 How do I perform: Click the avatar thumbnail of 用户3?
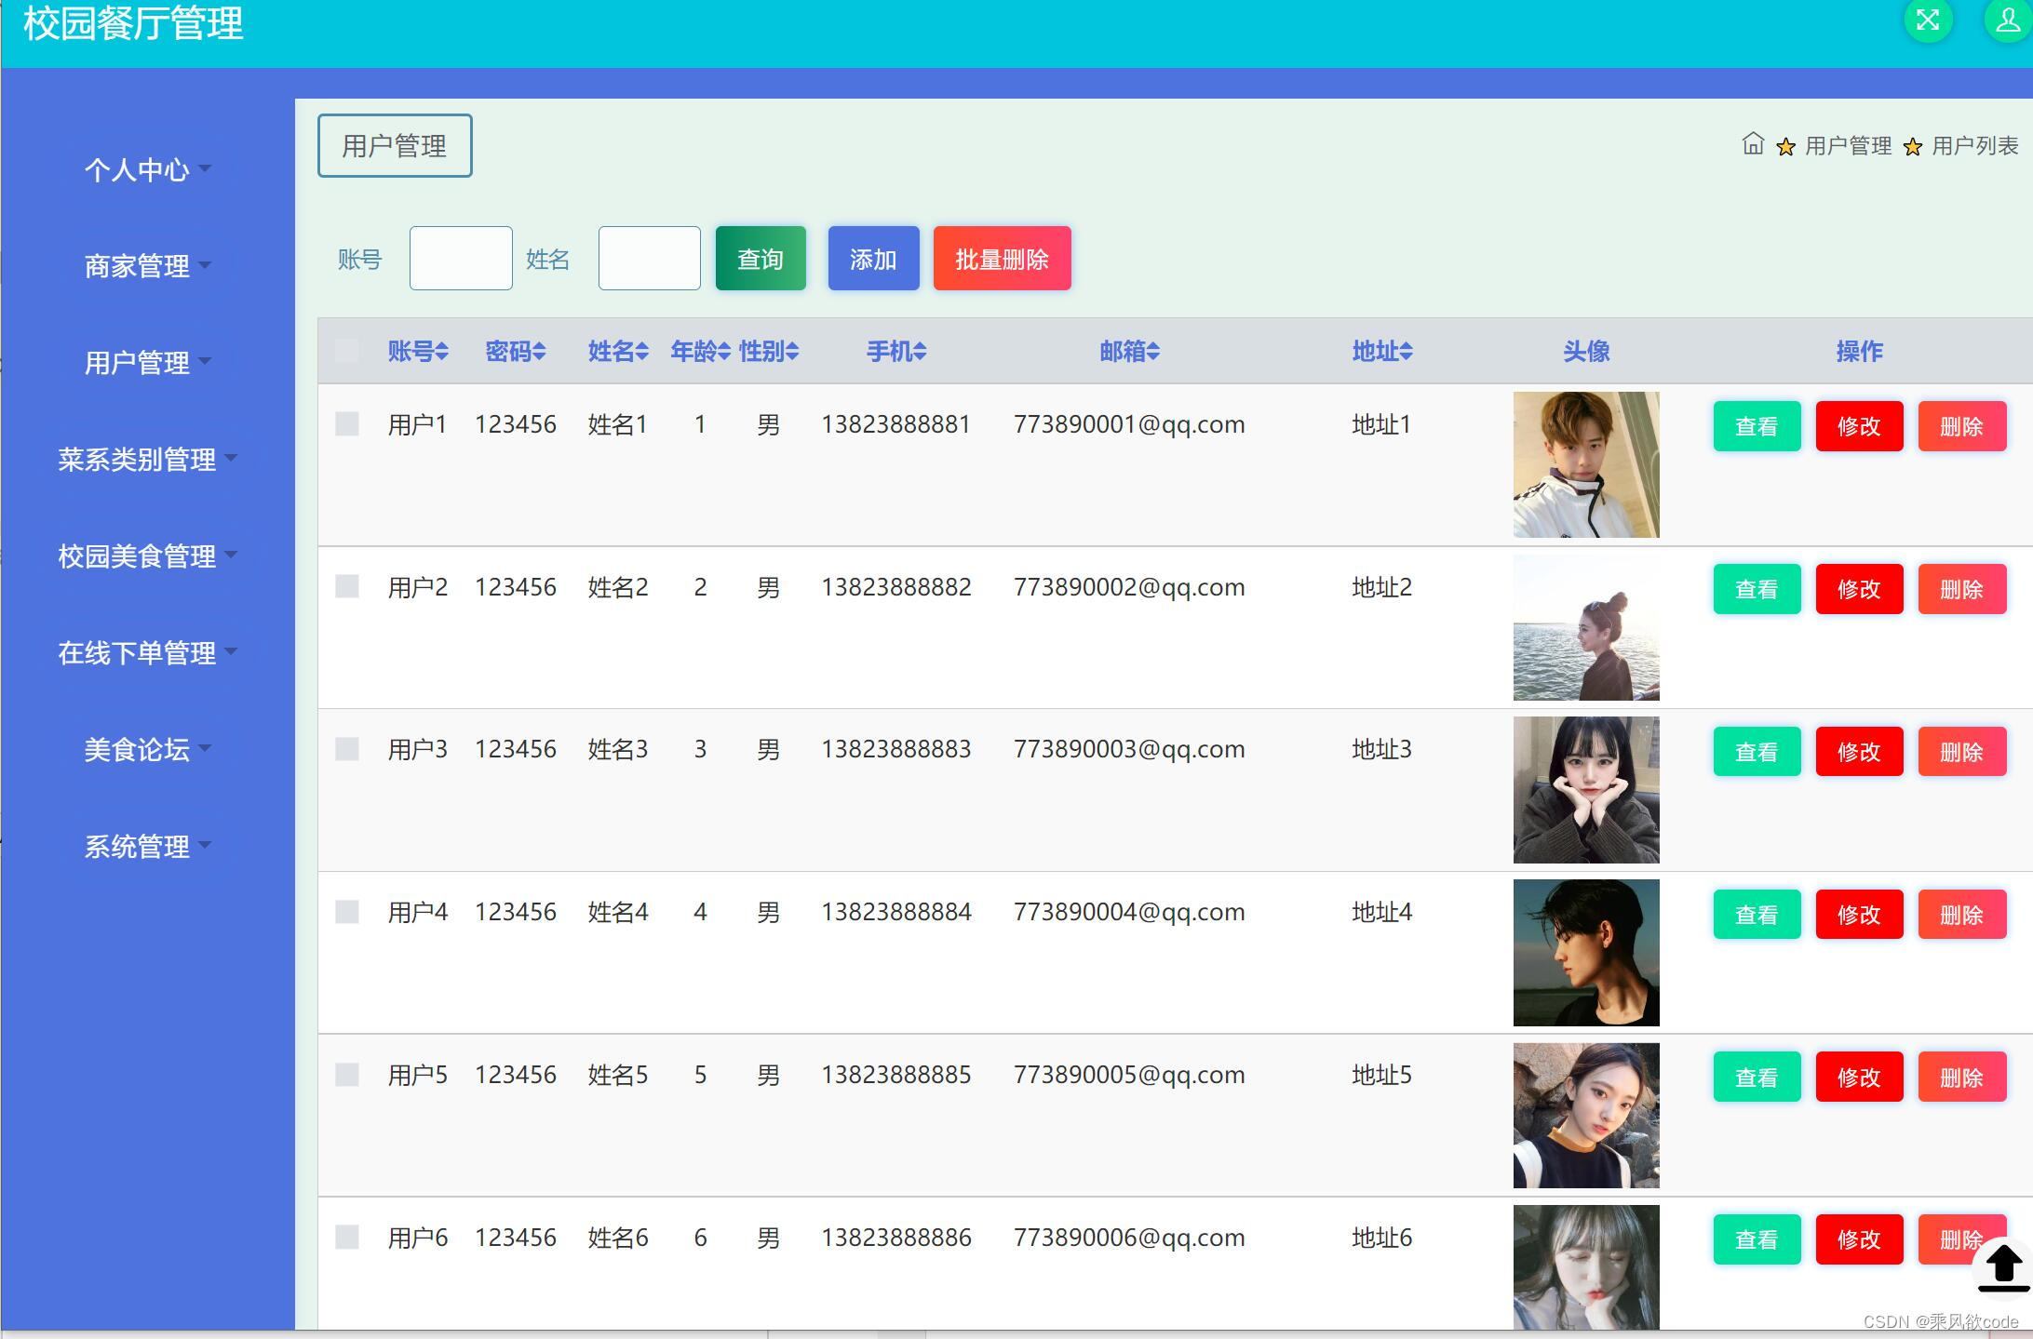[1585, 790]
